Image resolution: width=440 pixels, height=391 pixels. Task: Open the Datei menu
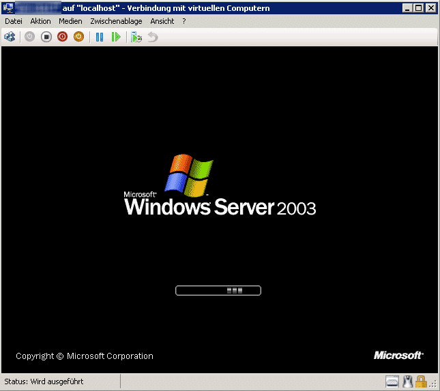[14, 21]
